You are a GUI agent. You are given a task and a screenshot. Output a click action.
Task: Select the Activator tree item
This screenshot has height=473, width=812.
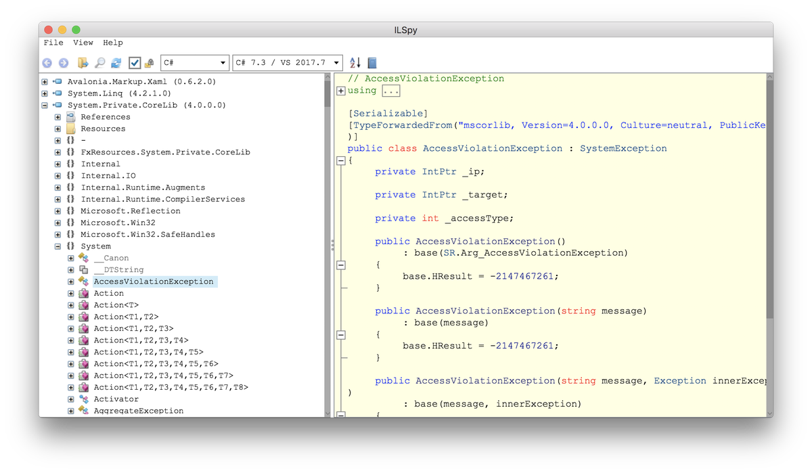point(116,399)
